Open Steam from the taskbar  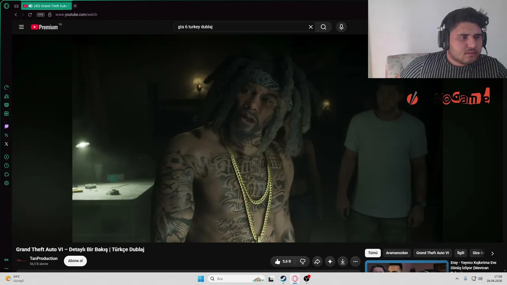pos(283,279)
